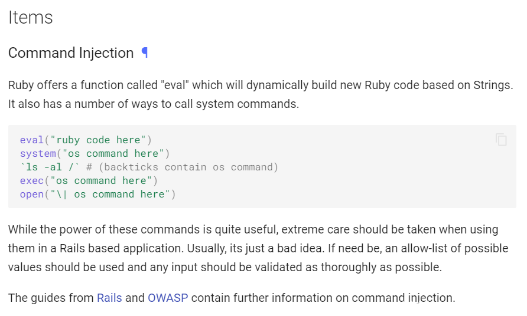Click the exec keyword in code block
This screenshot has height=316, width=527.
[31, 181]
